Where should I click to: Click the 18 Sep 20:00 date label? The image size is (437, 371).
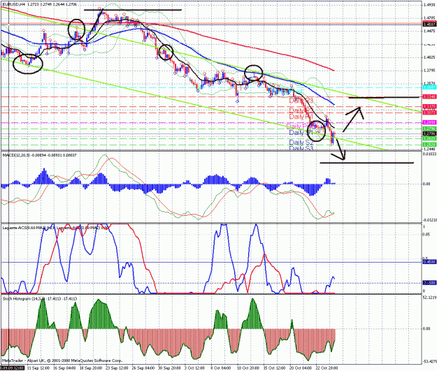click(x=91, y=368)
